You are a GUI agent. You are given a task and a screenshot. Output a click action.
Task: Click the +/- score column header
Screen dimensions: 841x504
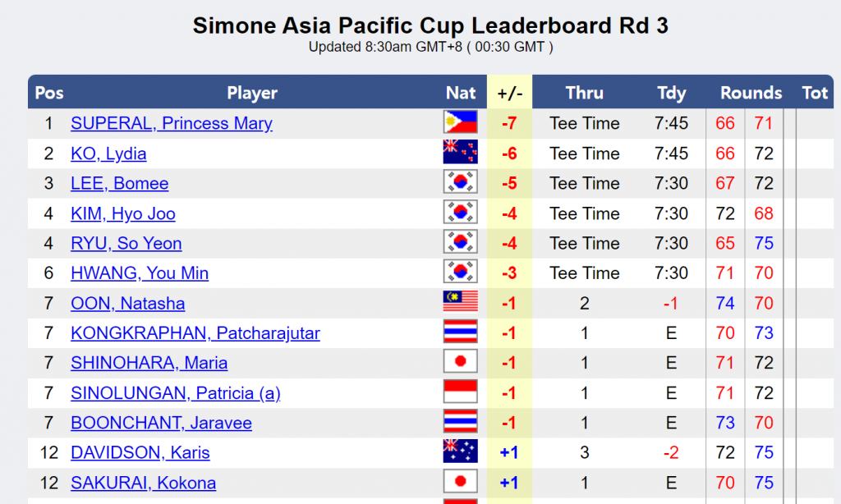(x=509, y=93)
